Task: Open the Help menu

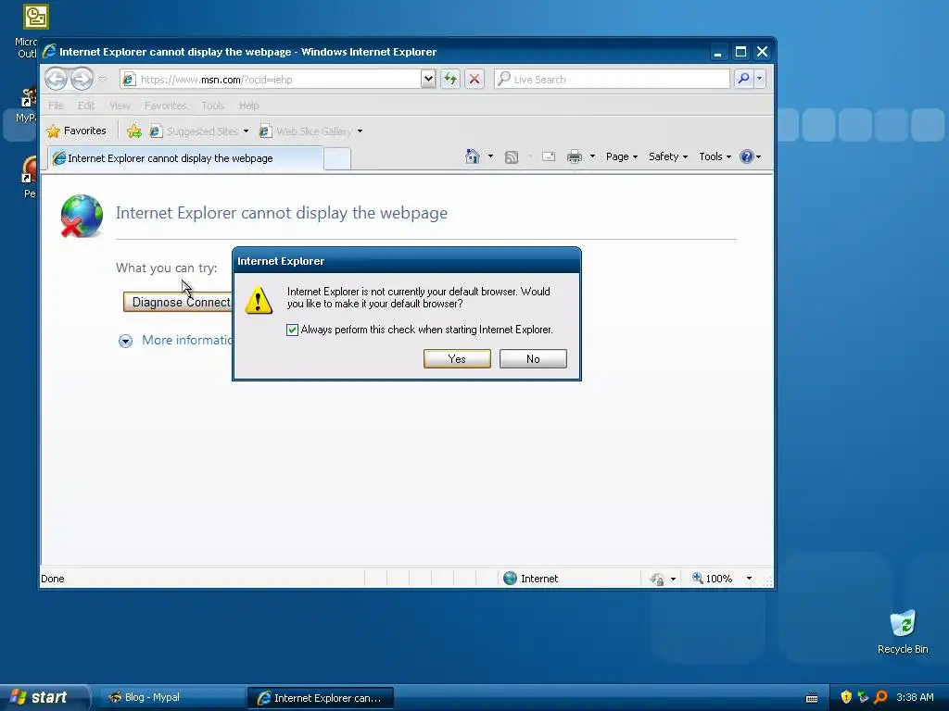Action: click(x=248, y=106)
